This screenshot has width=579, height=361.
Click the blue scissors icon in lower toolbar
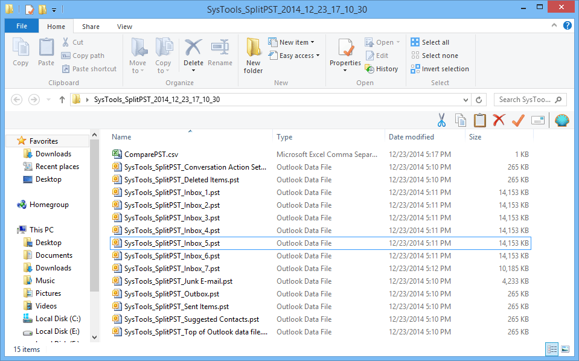tap(441, 120)
